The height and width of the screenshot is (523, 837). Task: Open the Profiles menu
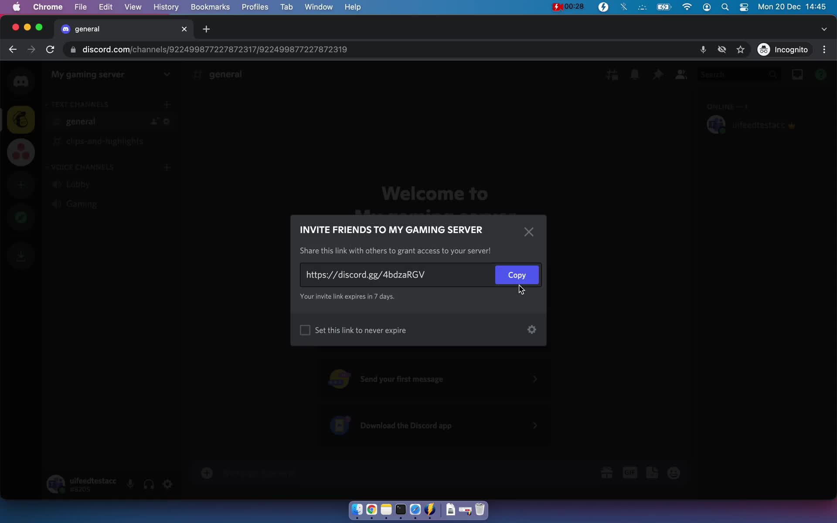click(x=255, y=7)
